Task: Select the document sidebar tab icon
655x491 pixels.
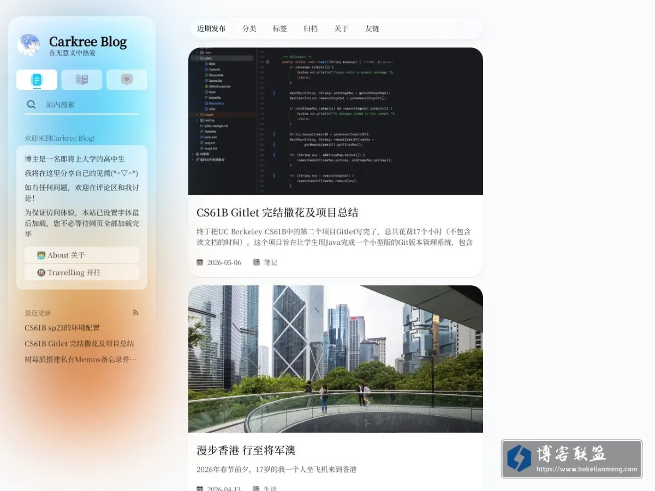Action: tap(37, 80)
